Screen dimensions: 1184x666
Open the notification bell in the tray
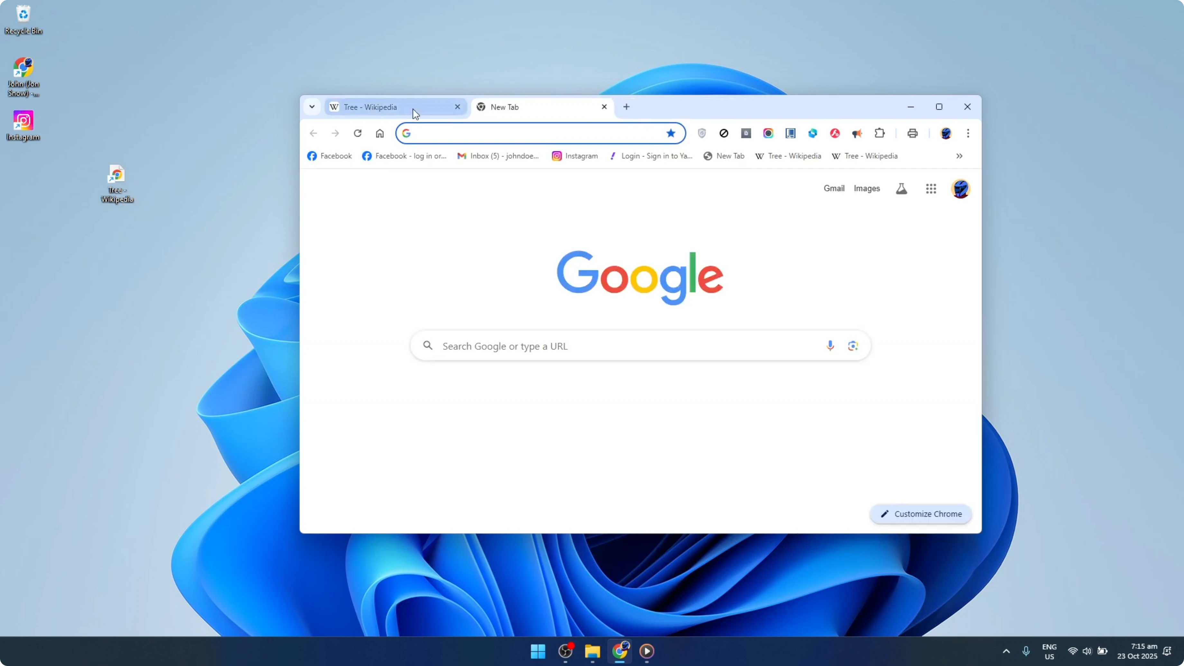[x=1167, y=651]
